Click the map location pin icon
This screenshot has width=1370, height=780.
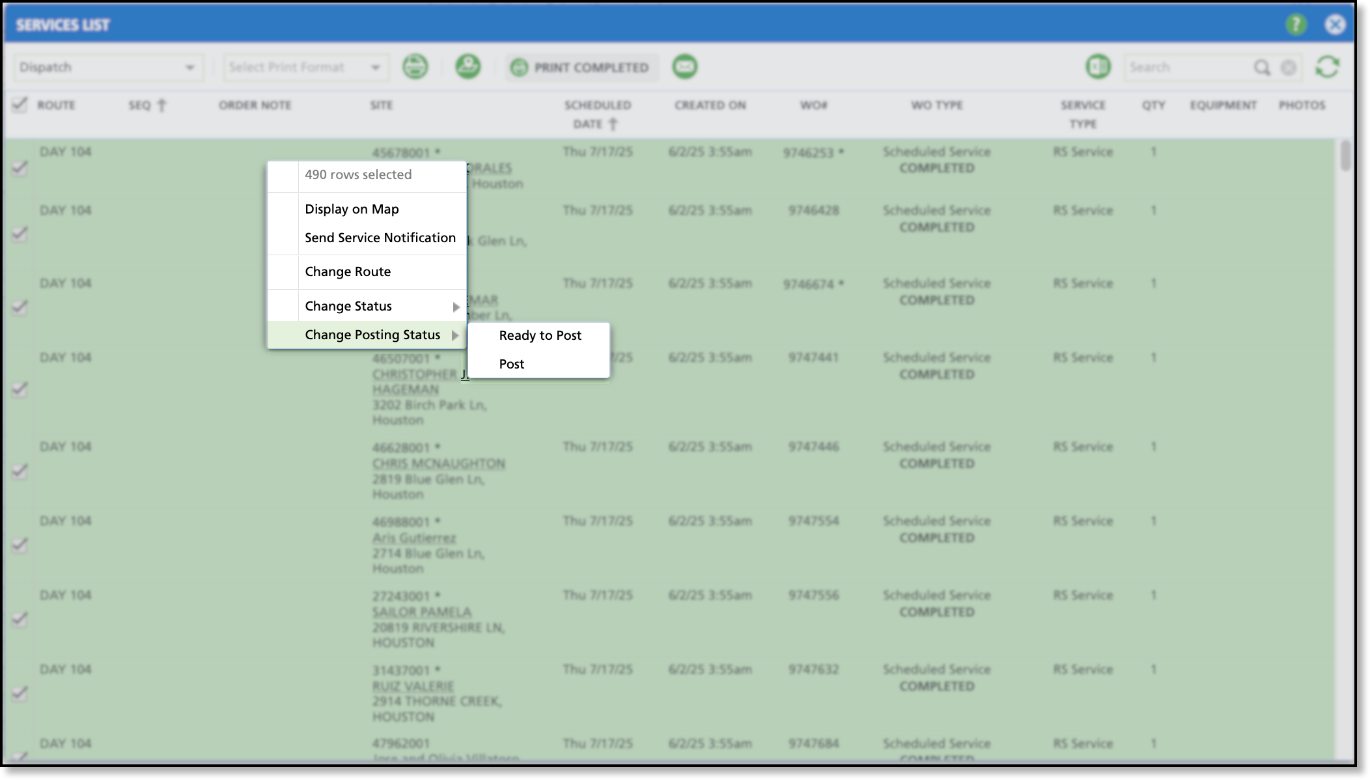468,66
